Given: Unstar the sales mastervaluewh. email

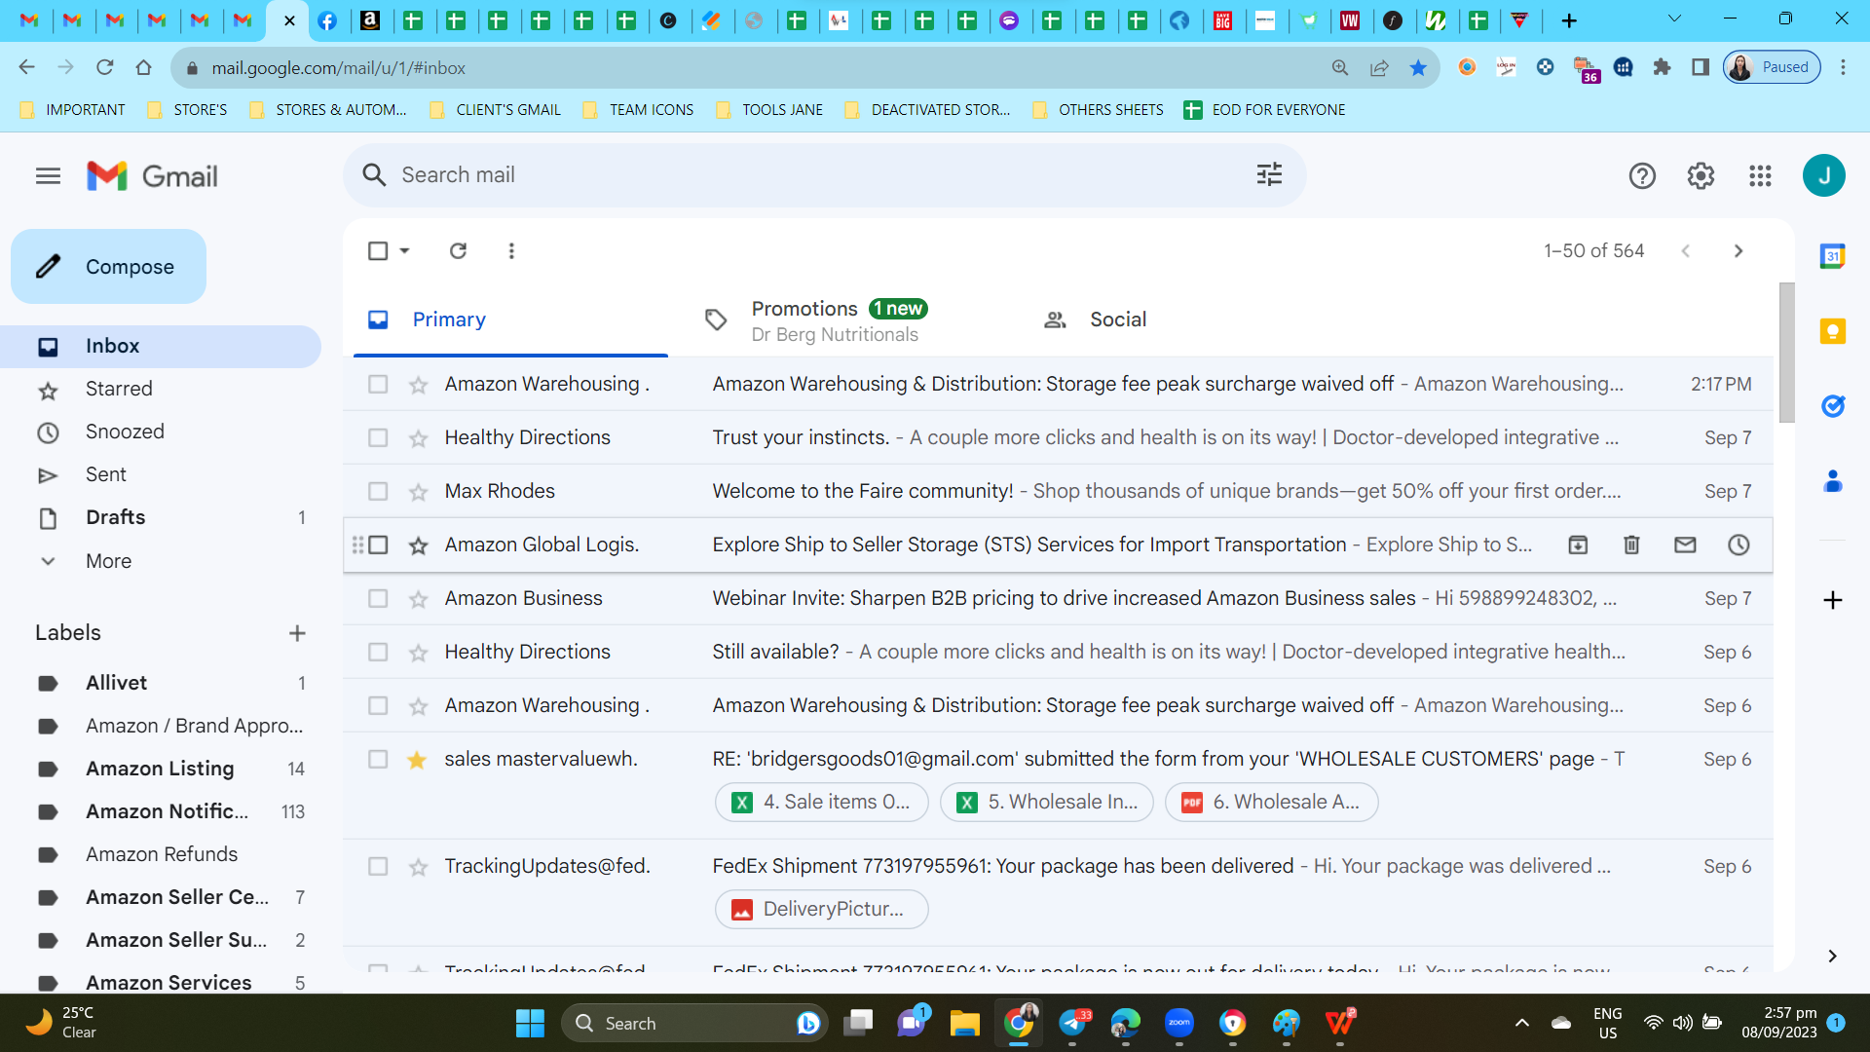Looking at the screenshot, I should [418, 760].
